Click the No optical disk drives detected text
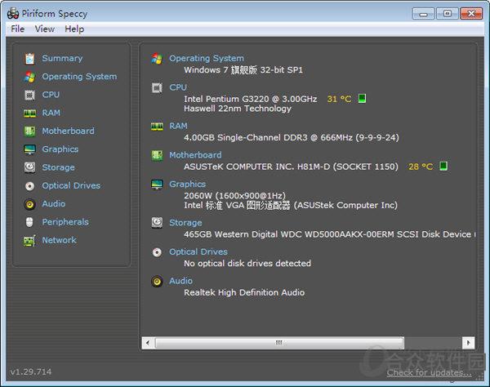 pyautogui.click(x=247, y=264)
